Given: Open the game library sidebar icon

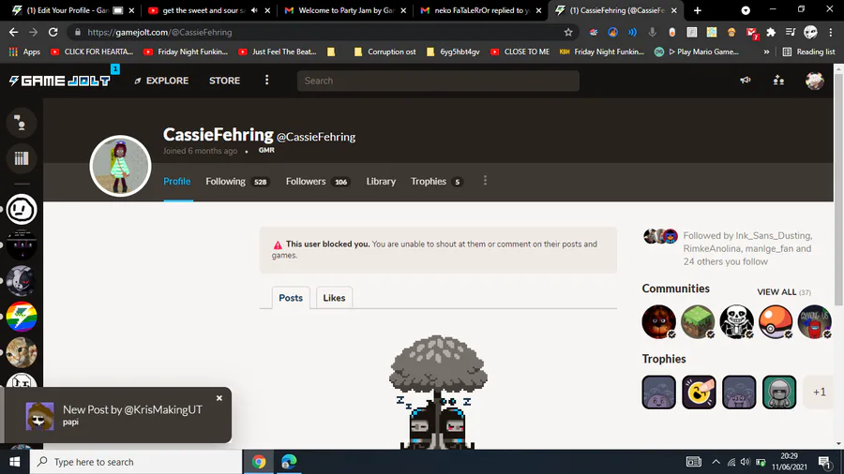Looking at the screenshot, I should [x=21, y=158].
